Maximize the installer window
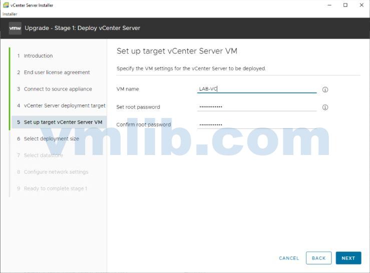 (345, 5)
